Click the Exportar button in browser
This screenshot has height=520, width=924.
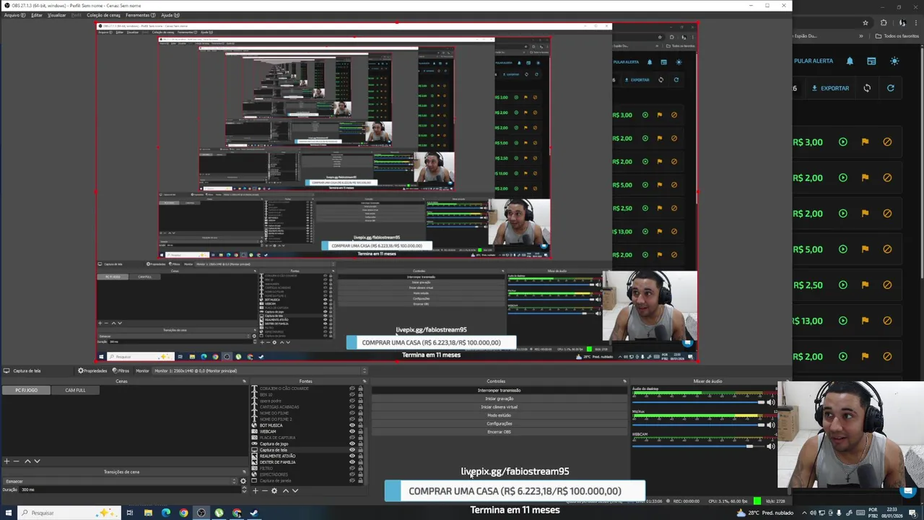830,88
